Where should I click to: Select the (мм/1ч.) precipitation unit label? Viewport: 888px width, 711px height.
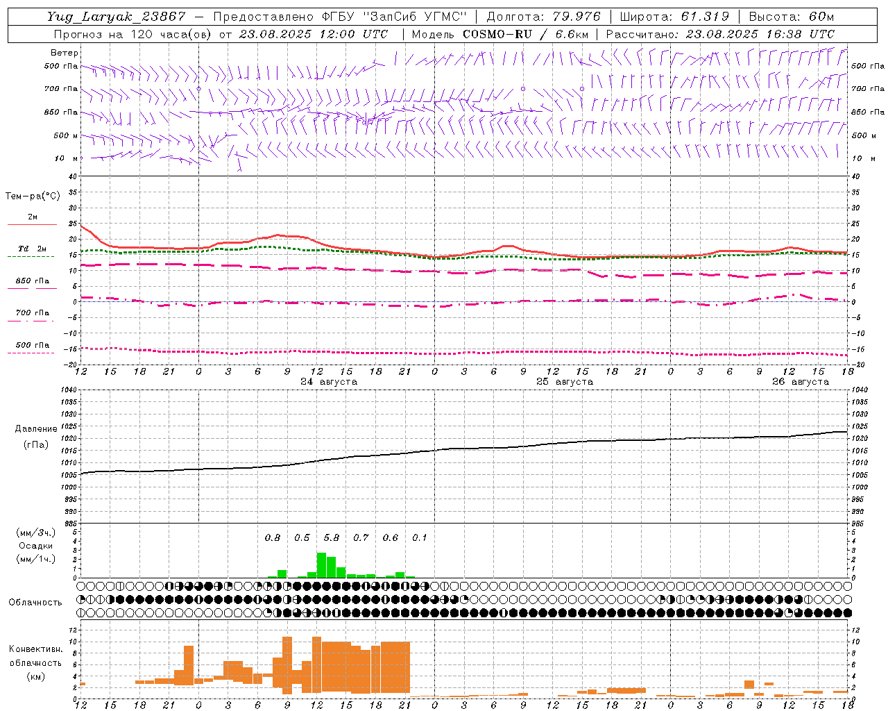pyautogui.click(x=35, y=559)
